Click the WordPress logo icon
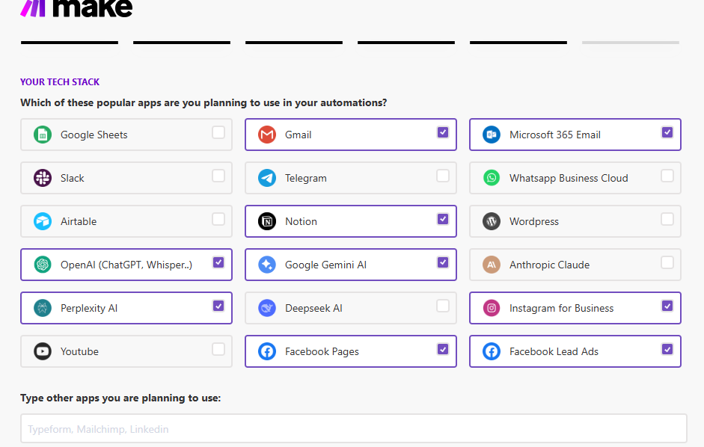The width and height of the screenshot is (704, 447). click(x=492, y=221)
